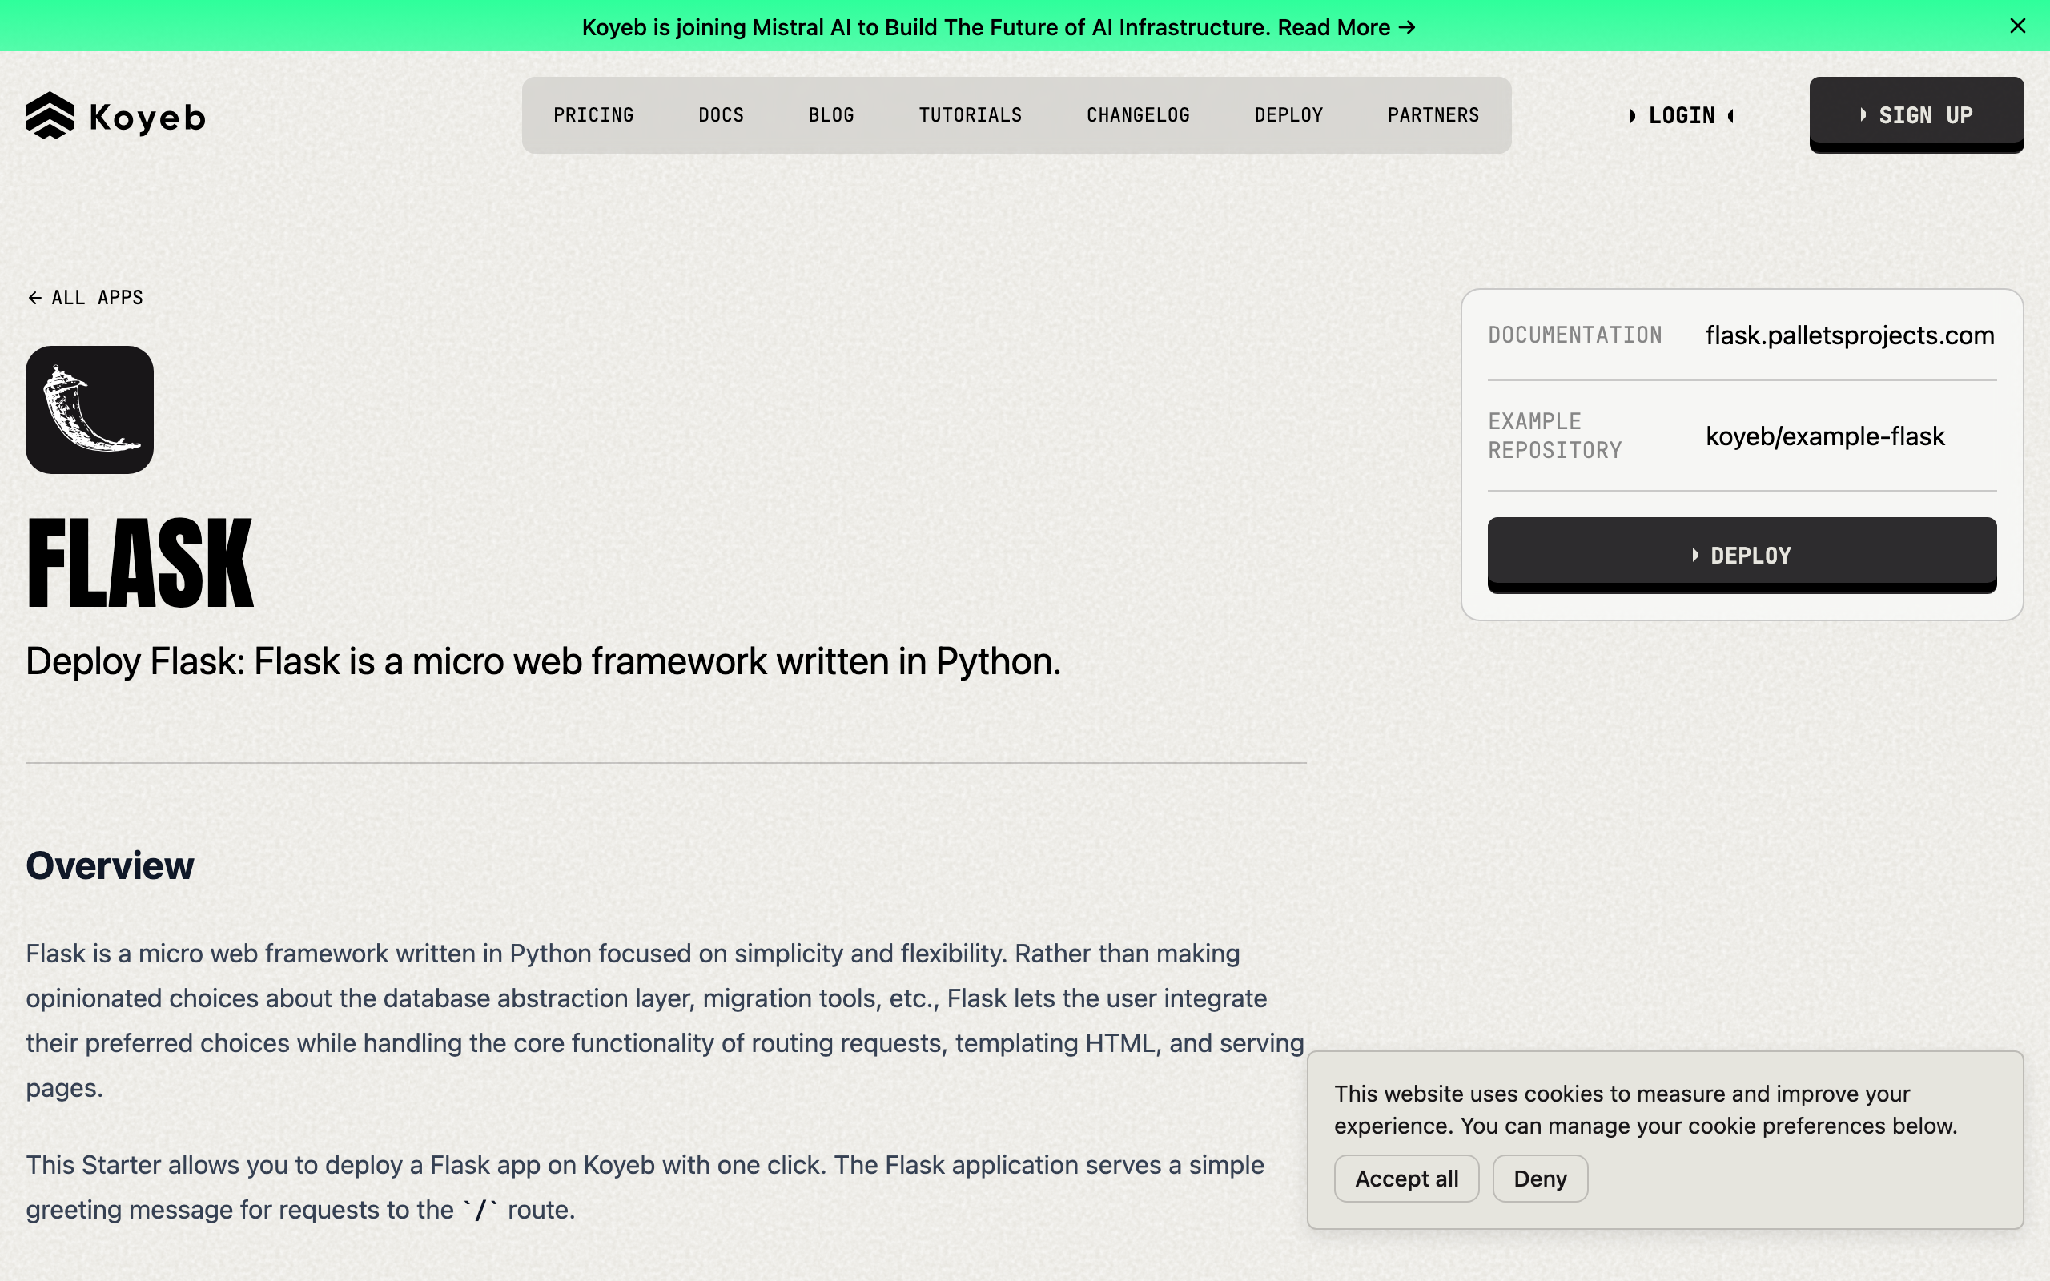2050x1281 pixels.
Task: Go back via the All Apps arrow
Action: [x=85, y=297]
